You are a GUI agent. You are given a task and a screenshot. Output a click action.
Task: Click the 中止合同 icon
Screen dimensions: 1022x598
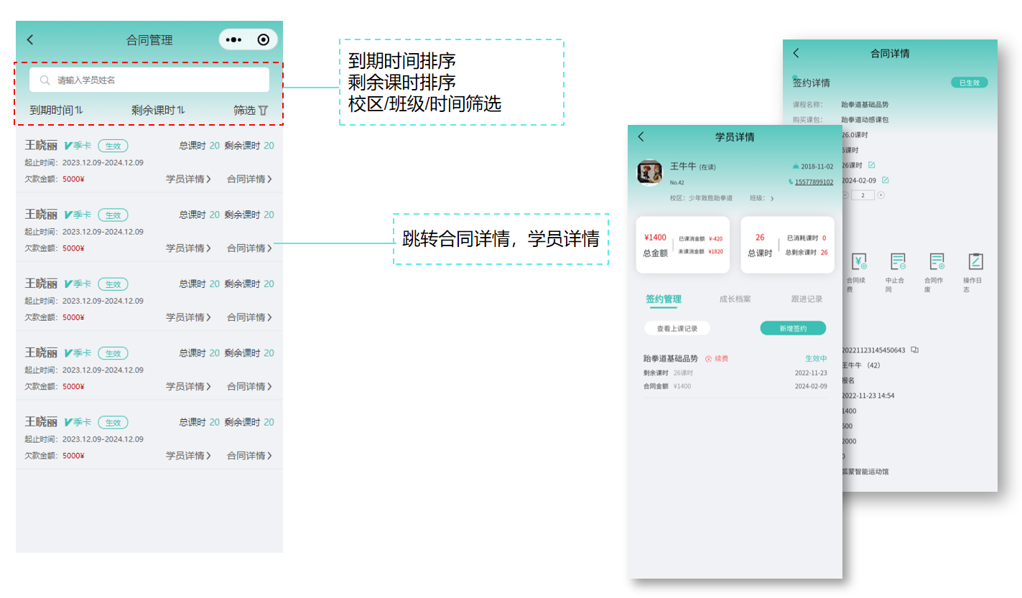pos(898,261)
